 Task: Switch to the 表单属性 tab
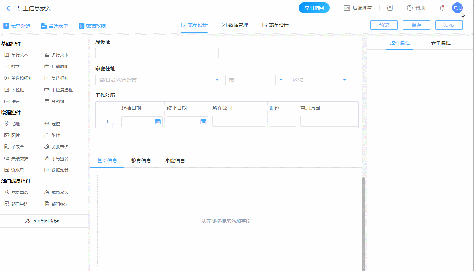(x=440, y=43)
